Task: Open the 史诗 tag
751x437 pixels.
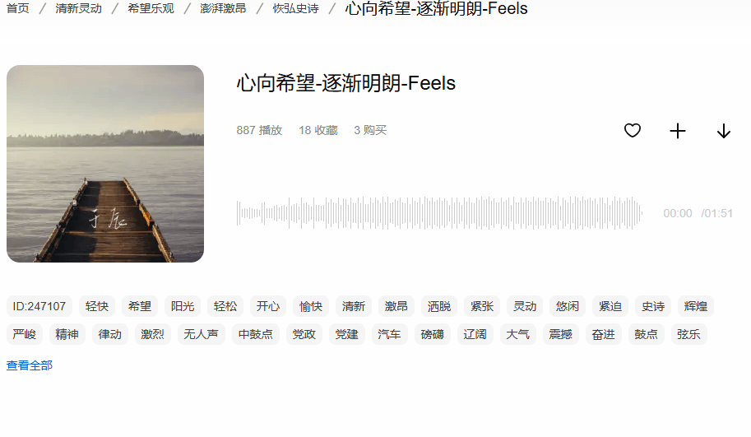Action: 653,306
